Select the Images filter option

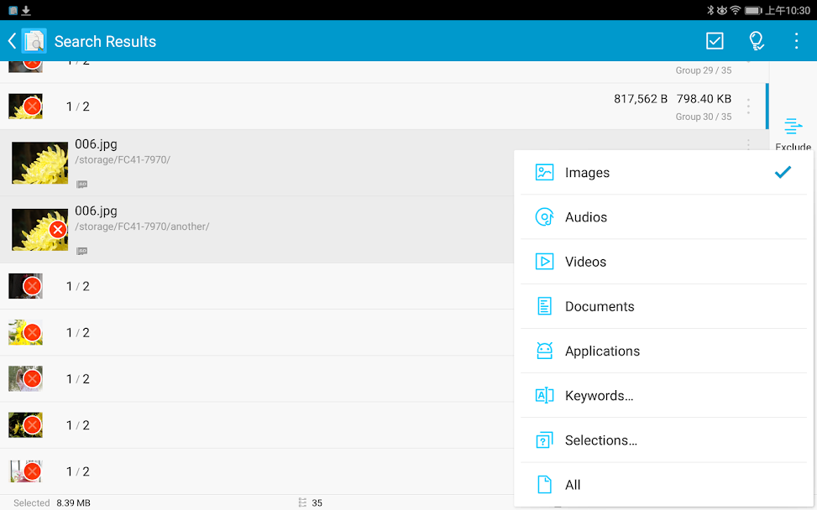[x=587, y=173]
